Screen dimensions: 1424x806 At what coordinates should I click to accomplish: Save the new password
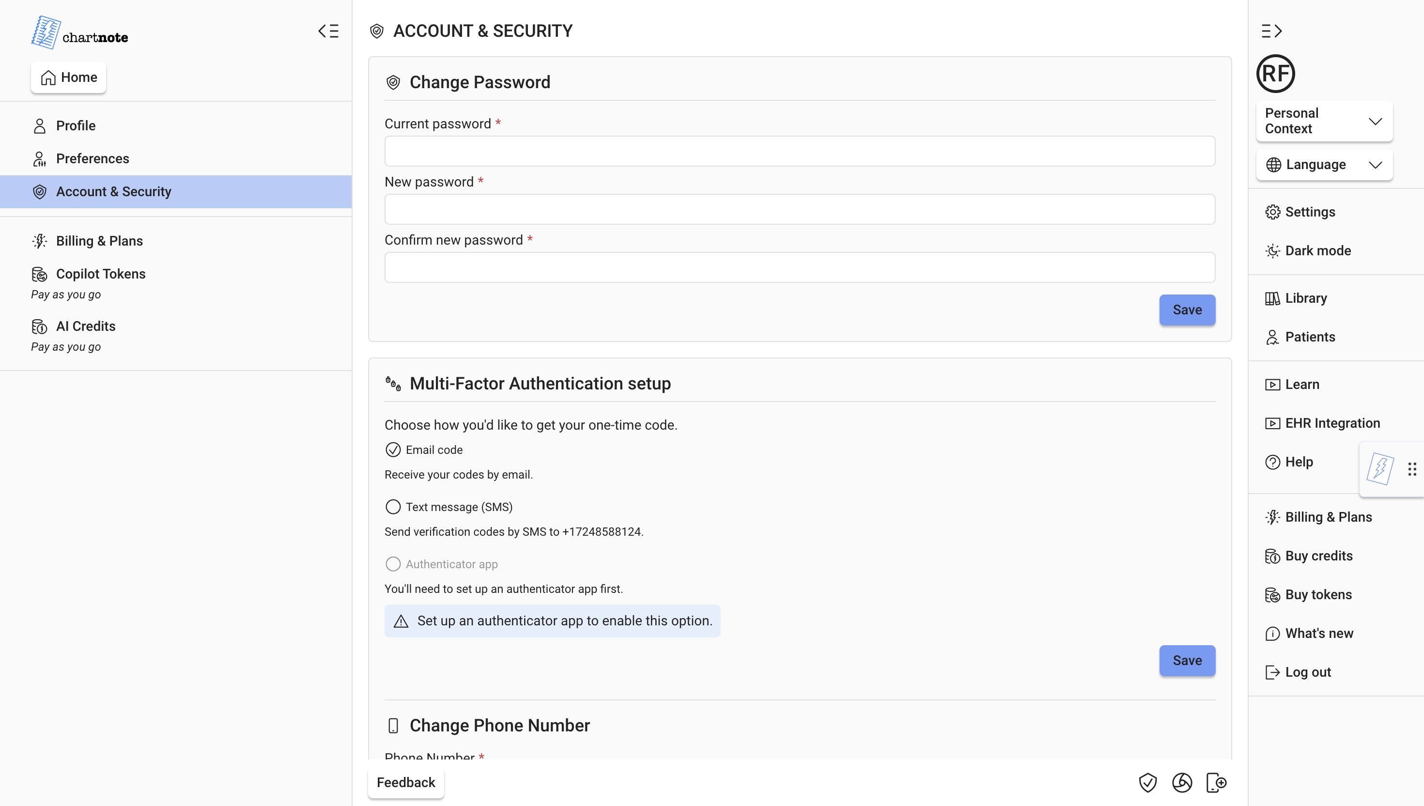[1187, 310]
